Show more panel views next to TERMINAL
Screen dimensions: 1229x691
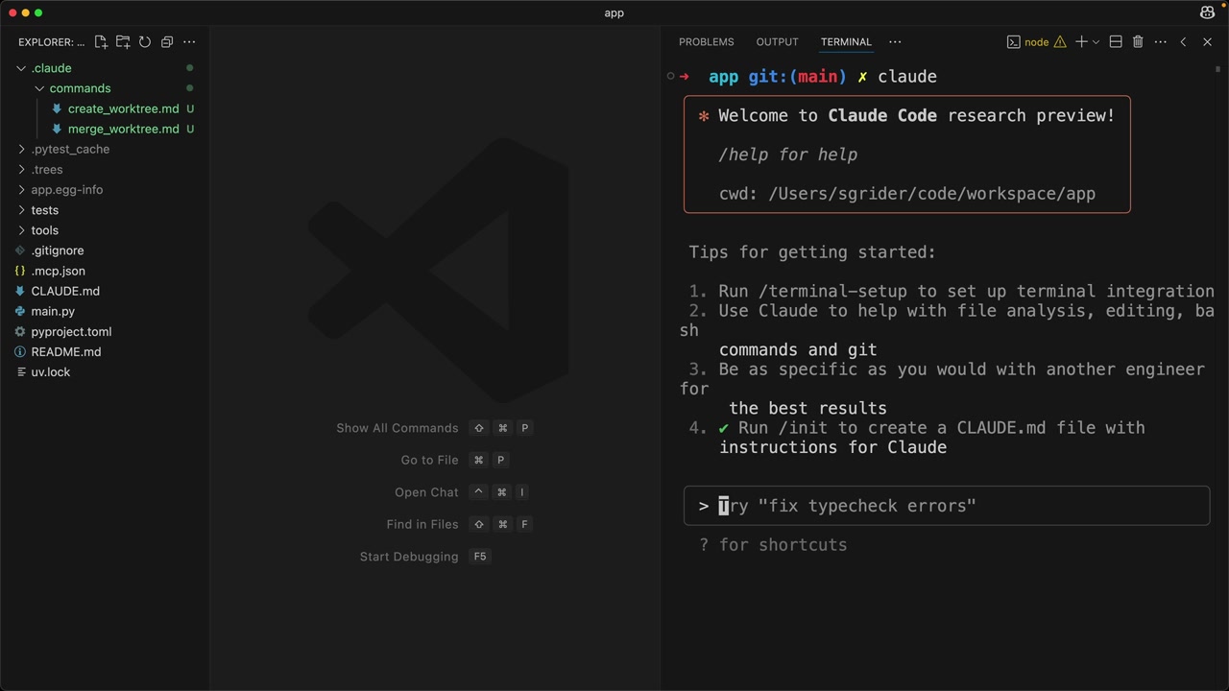tap(895, 42)
